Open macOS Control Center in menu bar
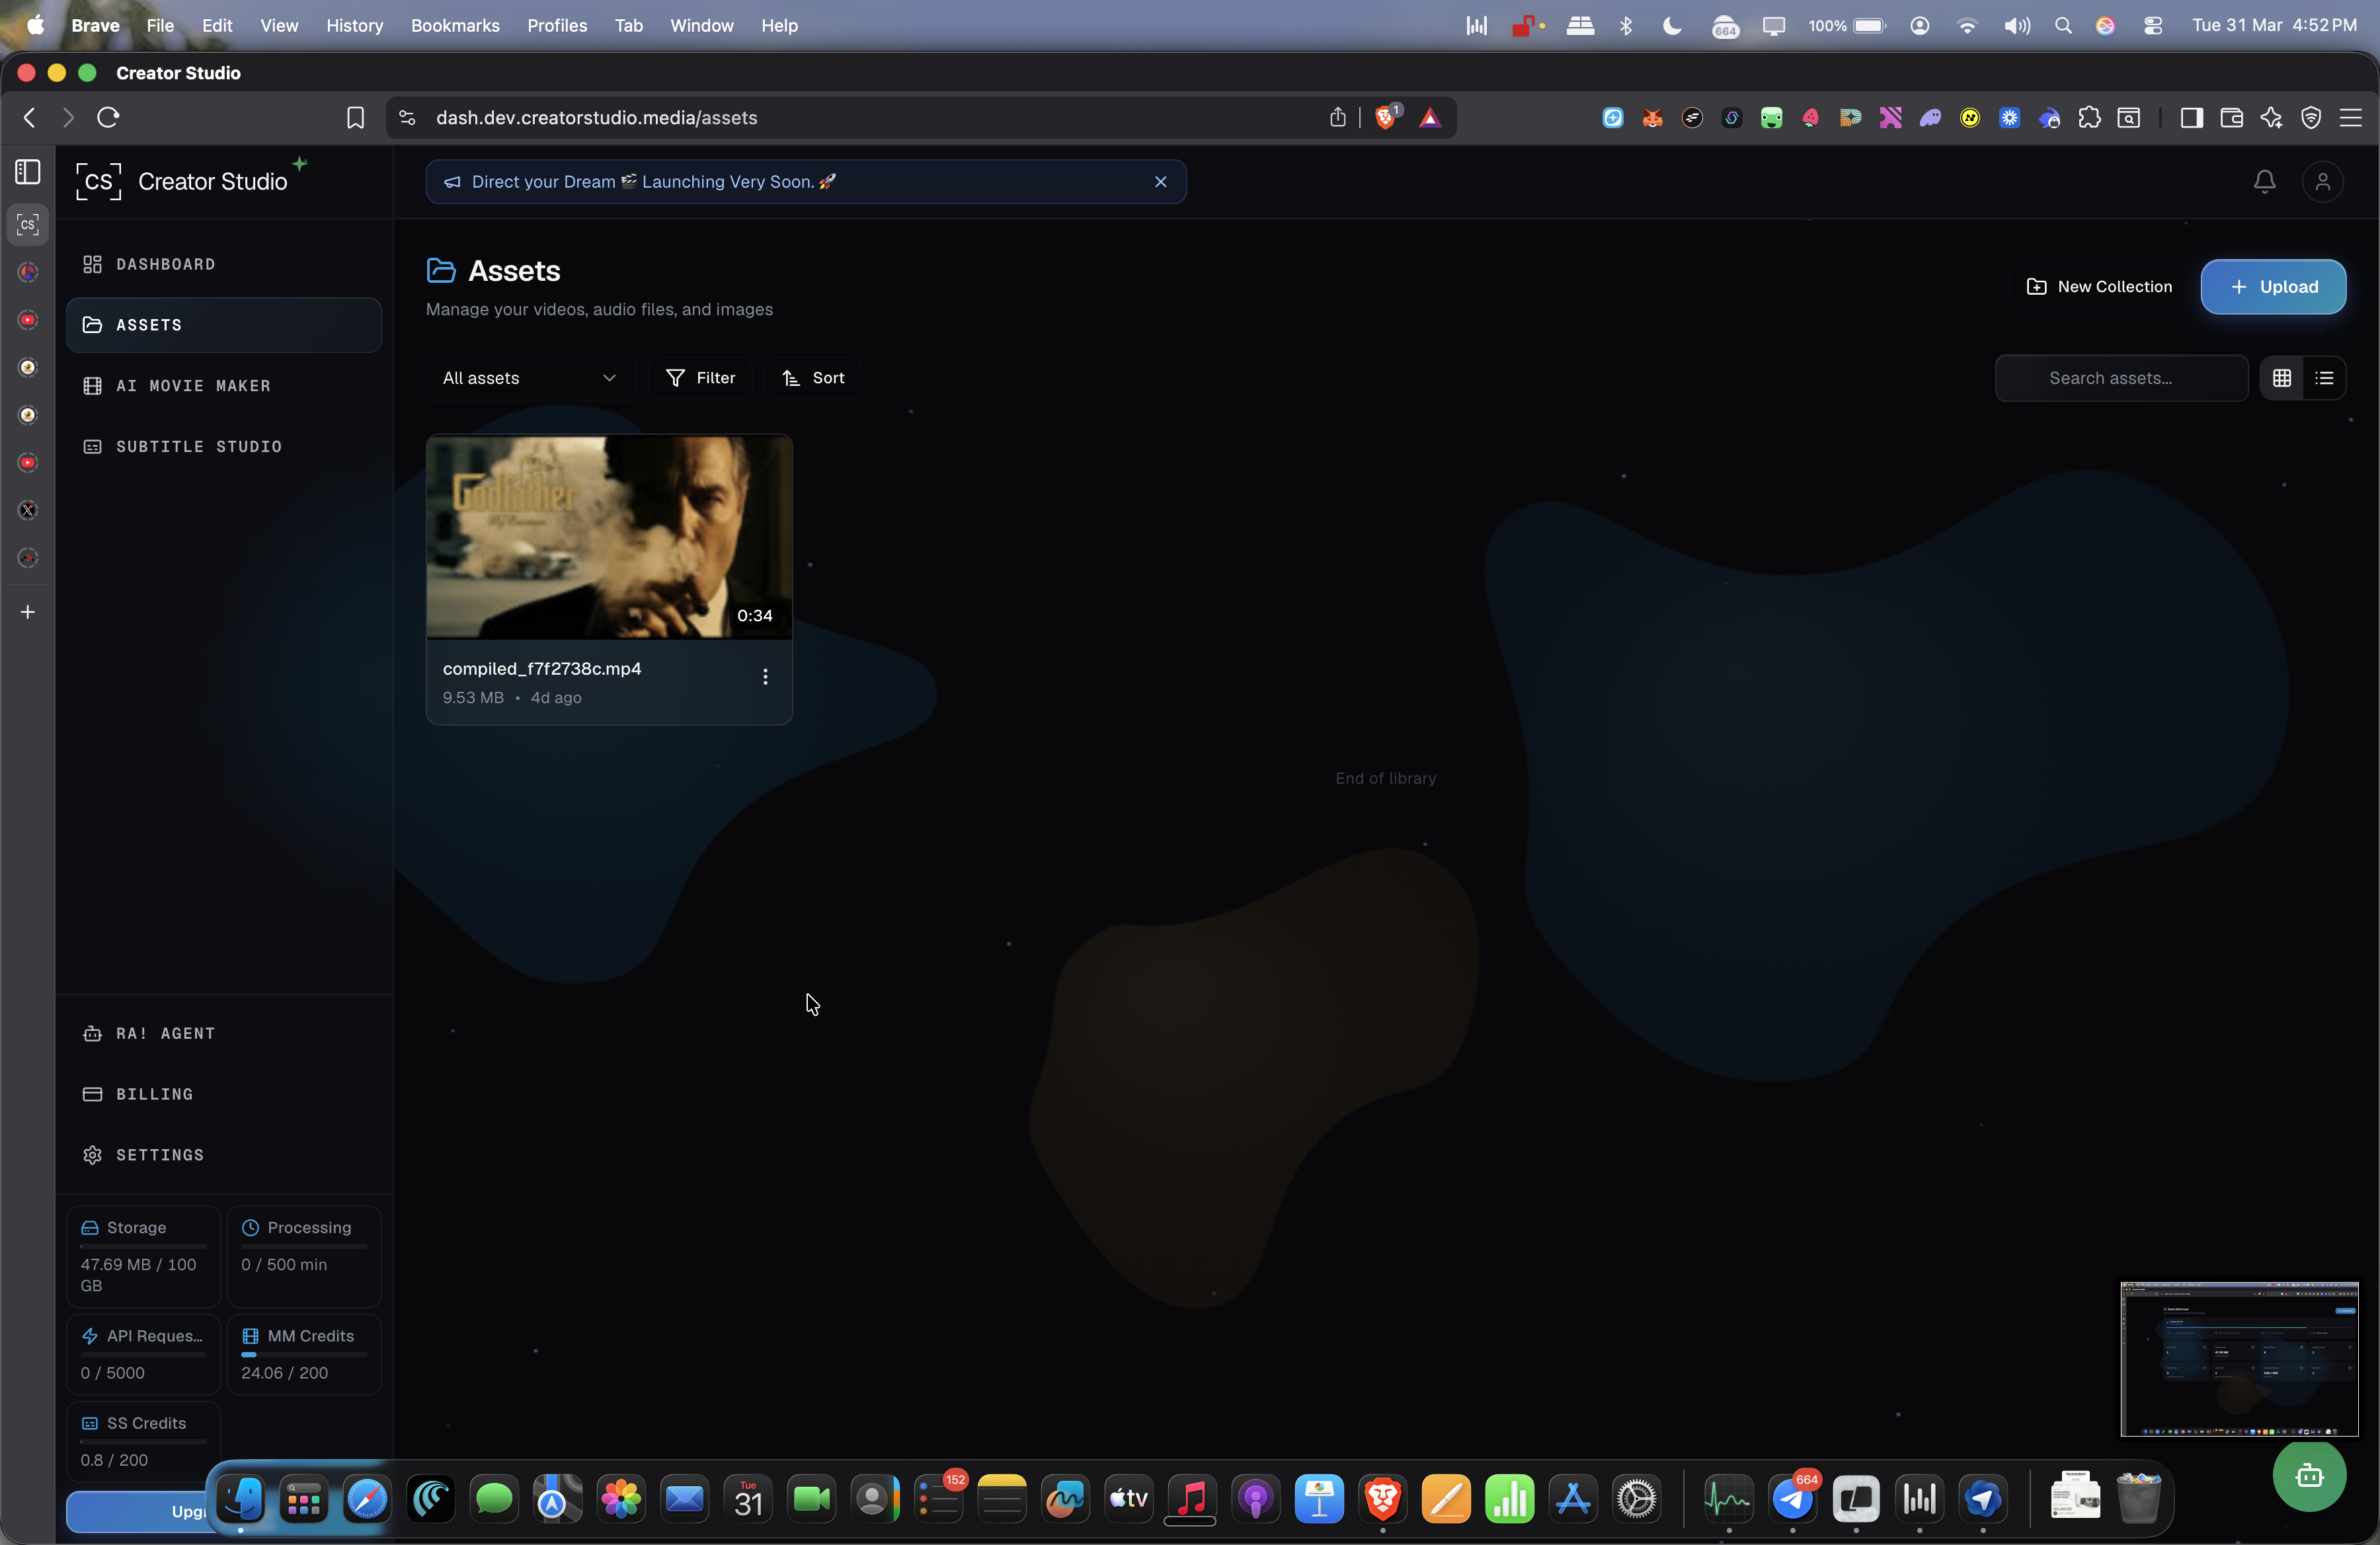The image size is (2380, 1545). pyautogui.click(x=2153, y=25)
